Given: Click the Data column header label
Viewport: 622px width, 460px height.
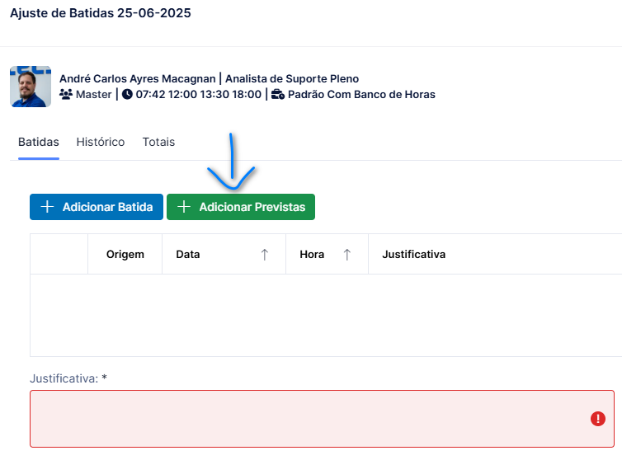Looking at the screenshot, I should click(187, 254).
